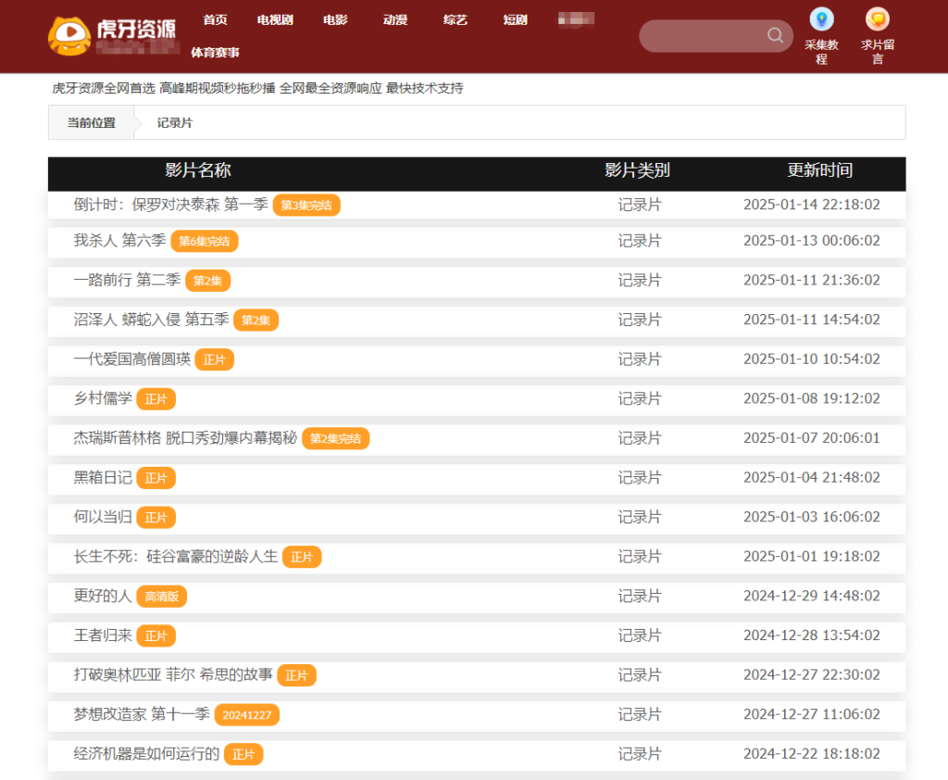Click the 正片 badge beside 何以当归
The height and width of the screenshot is (780, 948).
[x=156, y=518]
